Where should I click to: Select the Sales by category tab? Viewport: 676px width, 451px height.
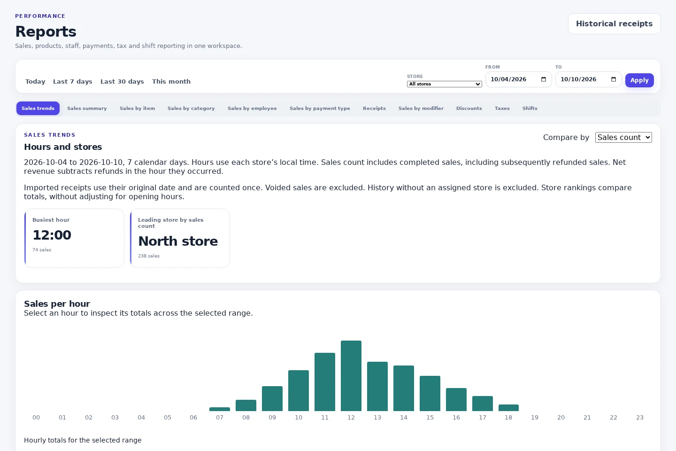coord(191,109)
